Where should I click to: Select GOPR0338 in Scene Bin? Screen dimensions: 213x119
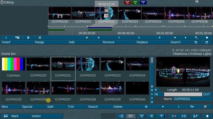(88, 91)
